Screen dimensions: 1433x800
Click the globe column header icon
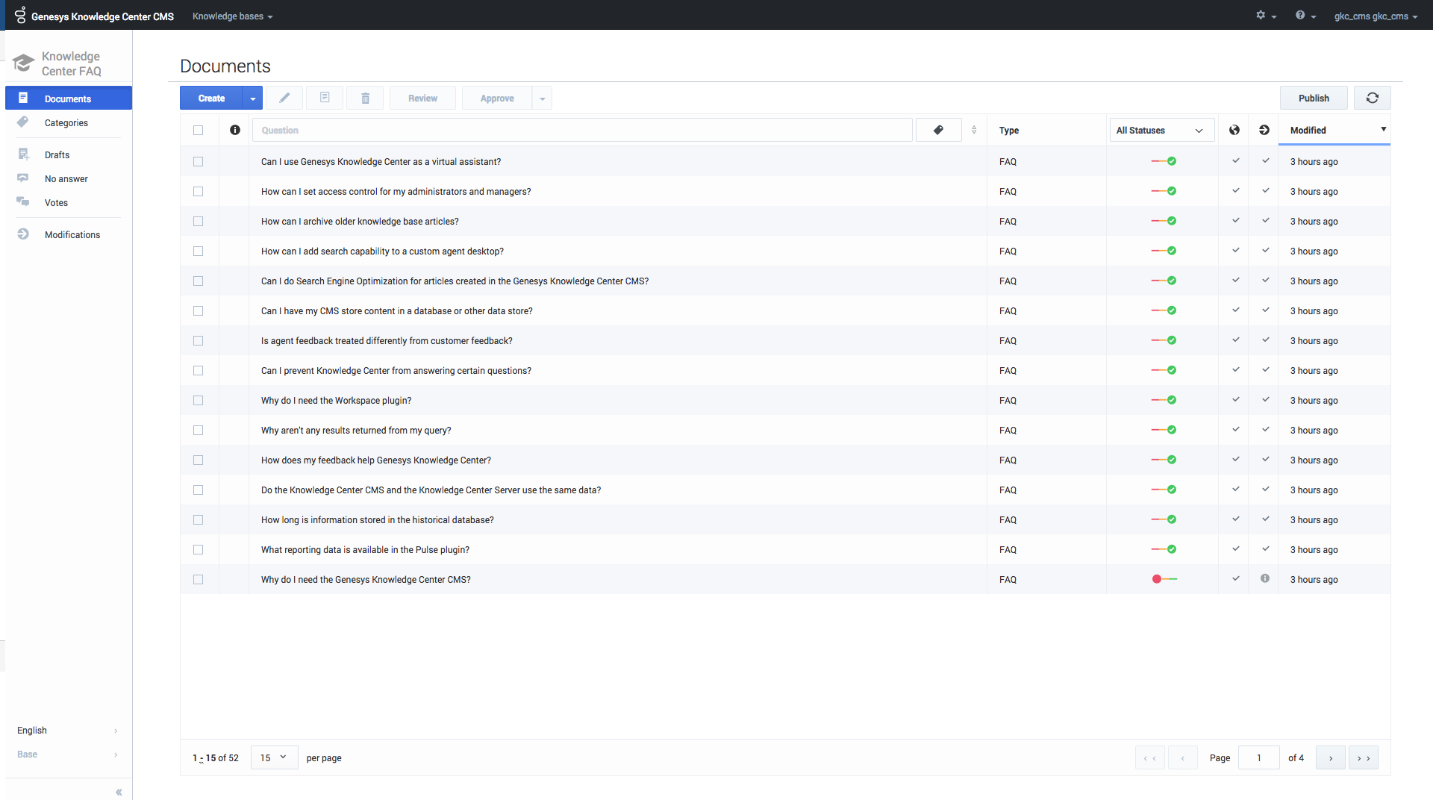(x=1234, y=130)
